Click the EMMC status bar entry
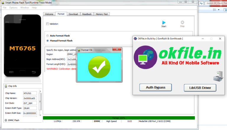Screen dimensions: 227x130 [97, 121]
